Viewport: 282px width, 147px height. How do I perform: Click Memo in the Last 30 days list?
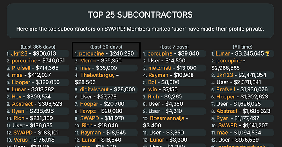88,61
